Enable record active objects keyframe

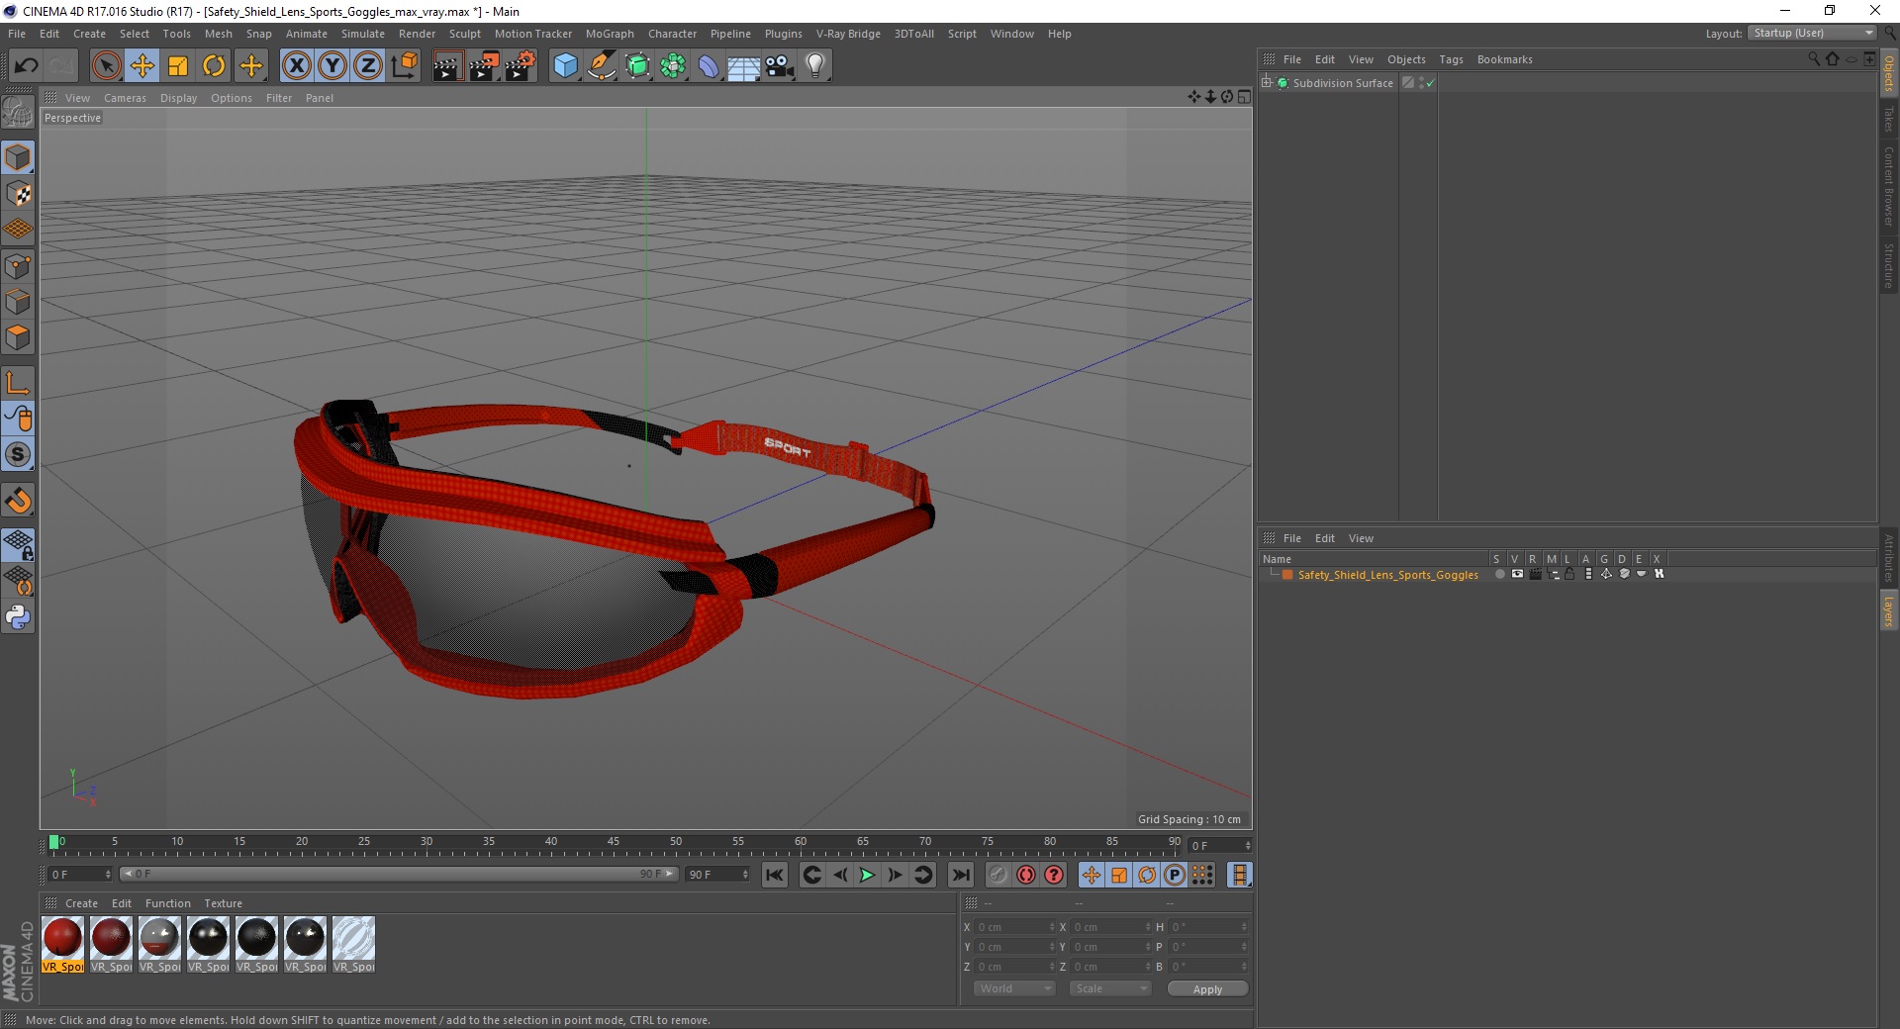[998, 875]
